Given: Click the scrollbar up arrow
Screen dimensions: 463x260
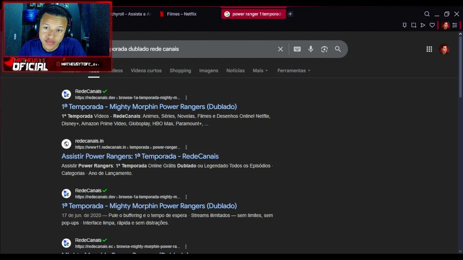Looking at the screenshot, I should [460, 34].
